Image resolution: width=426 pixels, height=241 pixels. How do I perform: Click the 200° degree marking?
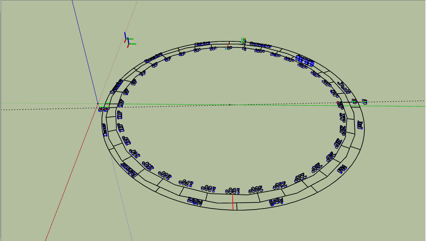[256, 189]
